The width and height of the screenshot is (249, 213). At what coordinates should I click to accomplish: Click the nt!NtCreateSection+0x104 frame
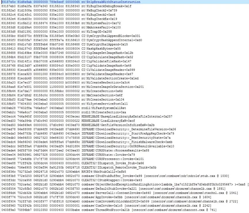(63, 100)
